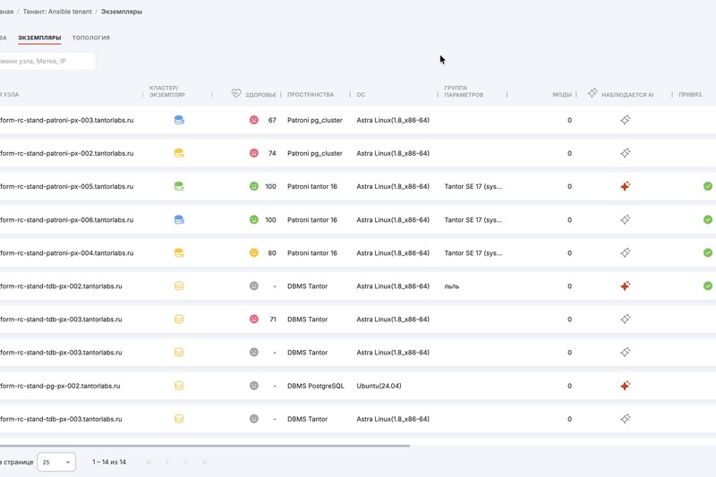Image resolution: width=716 pixels, height=477 pixels.
Task: Switch to Топология tab
Action: [x=91, y=38]
